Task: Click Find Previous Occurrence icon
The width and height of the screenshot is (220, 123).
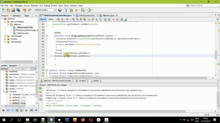Action: tap(77, 19)
